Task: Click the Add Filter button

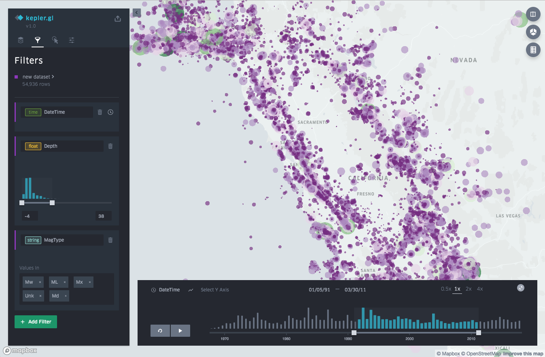Action: 36,322
